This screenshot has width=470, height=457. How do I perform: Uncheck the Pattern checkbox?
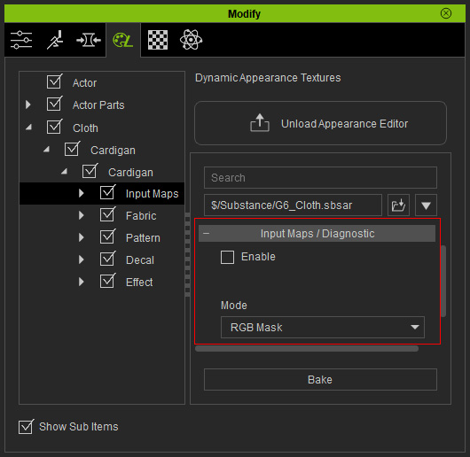pos(107,236)
